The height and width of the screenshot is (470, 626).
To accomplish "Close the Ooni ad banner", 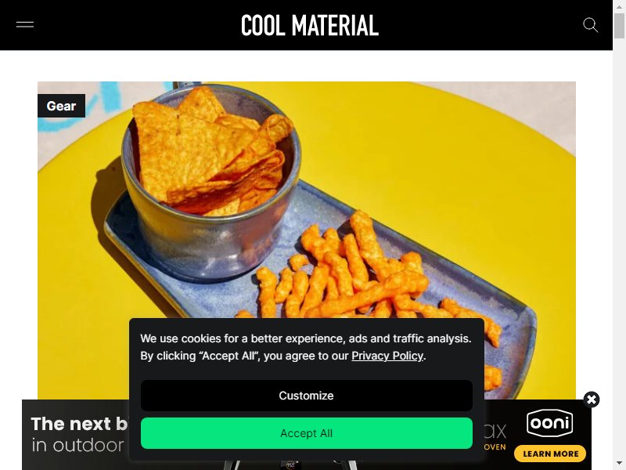I will (592, 399).
